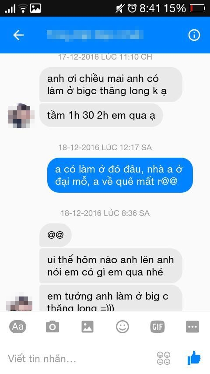210x374 pixels.
Task: Tap the blurred contact name in header
Action: pyautogui.click(x=95, y=35)
